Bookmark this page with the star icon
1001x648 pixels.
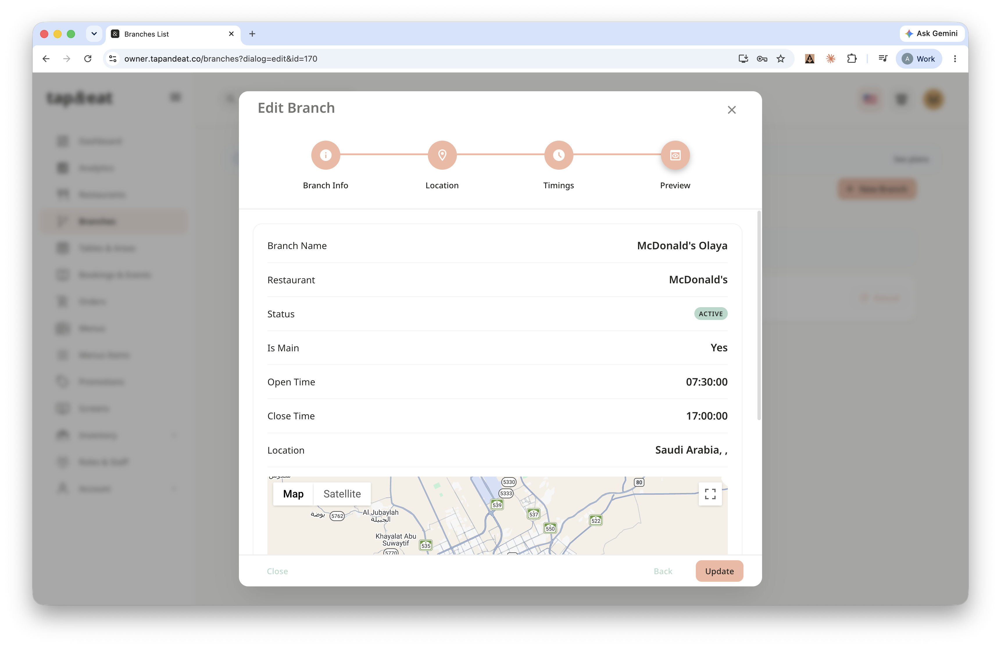pos(780,59)
